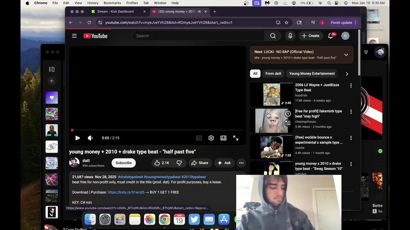This screenshot has width=410, height=230.
Task: Install app icon in address bar
Action: coord(278,23)
